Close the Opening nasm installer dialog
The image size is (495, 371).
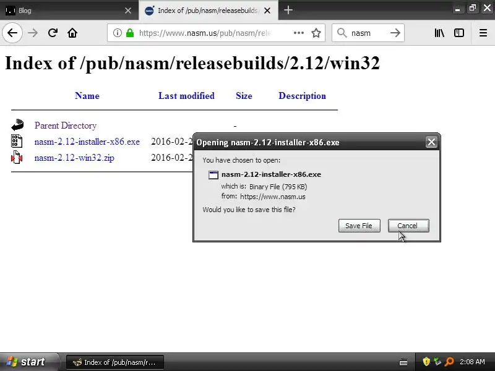pyautogui.click(x=431, y=142)
